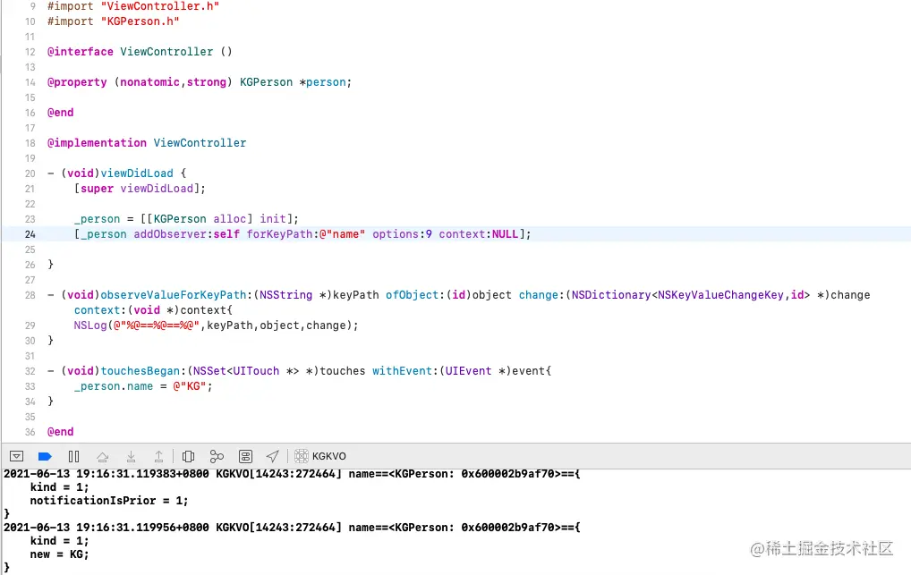Click the Step Into debug icon
Screen dimensions: 911x575
tap(132, 457)
